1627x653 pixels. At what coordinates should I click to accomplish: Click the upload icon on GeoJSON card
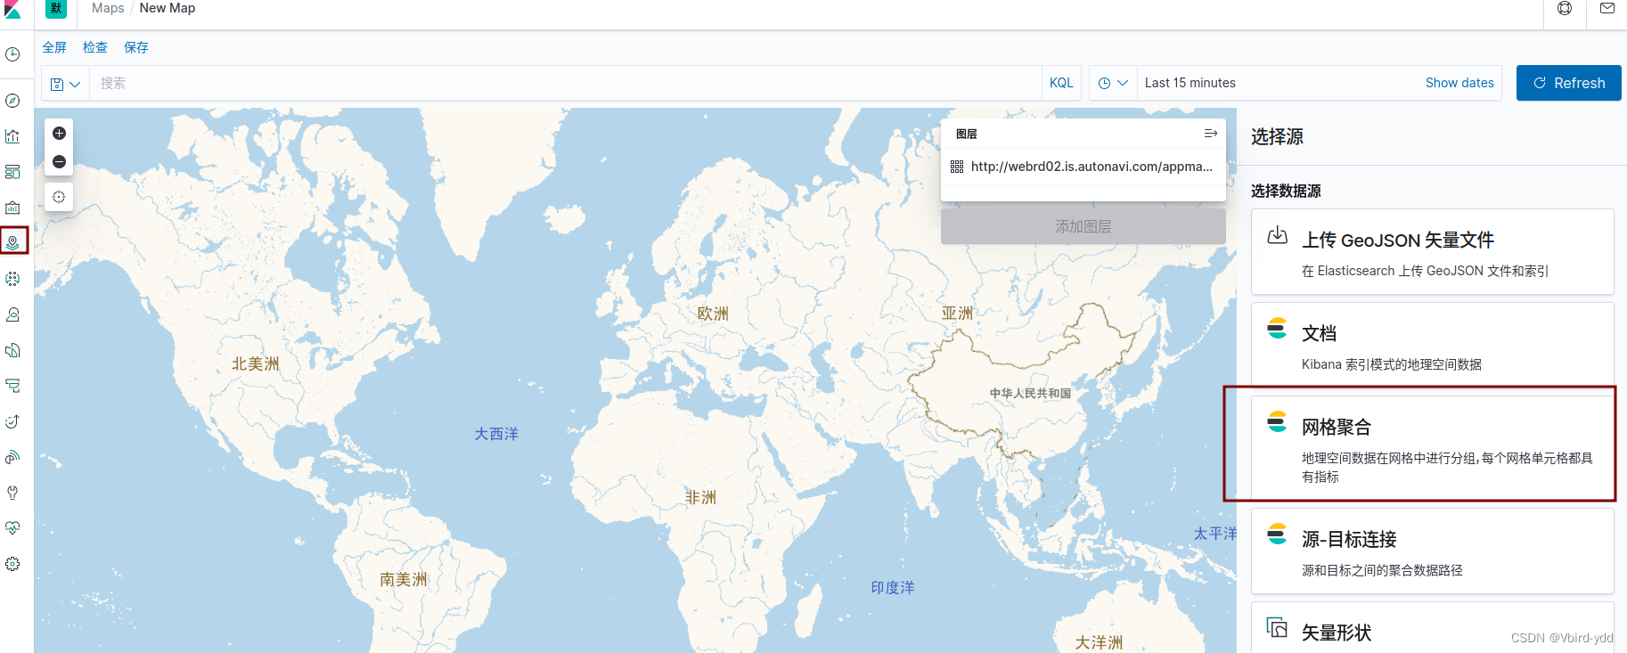point(1277,235)
